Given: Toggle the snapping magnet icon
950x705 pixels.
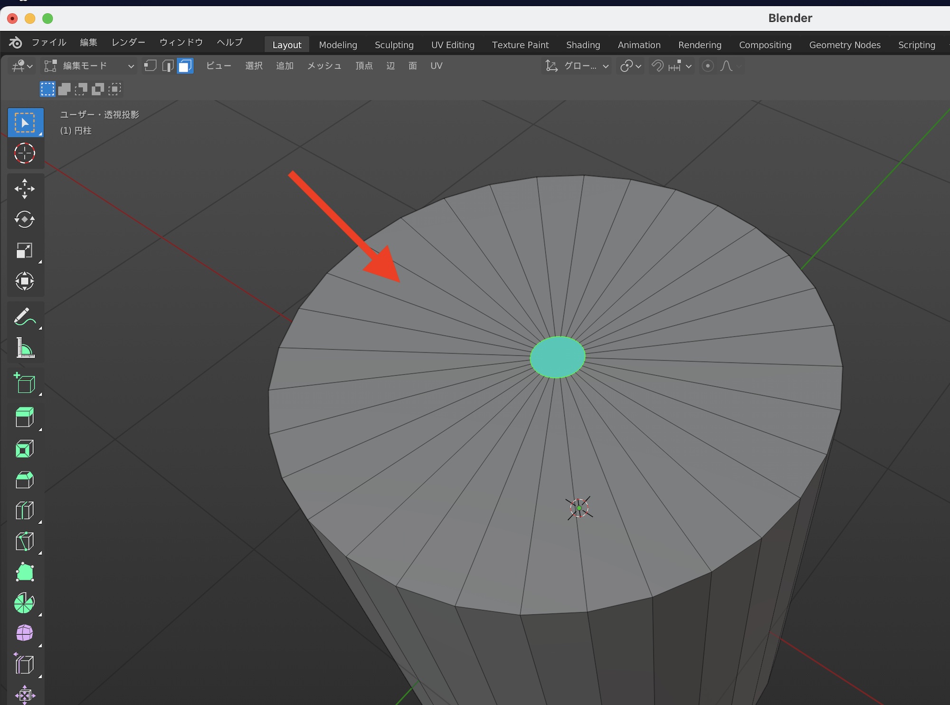Looking at the screenshot, I should click(658, 66).
